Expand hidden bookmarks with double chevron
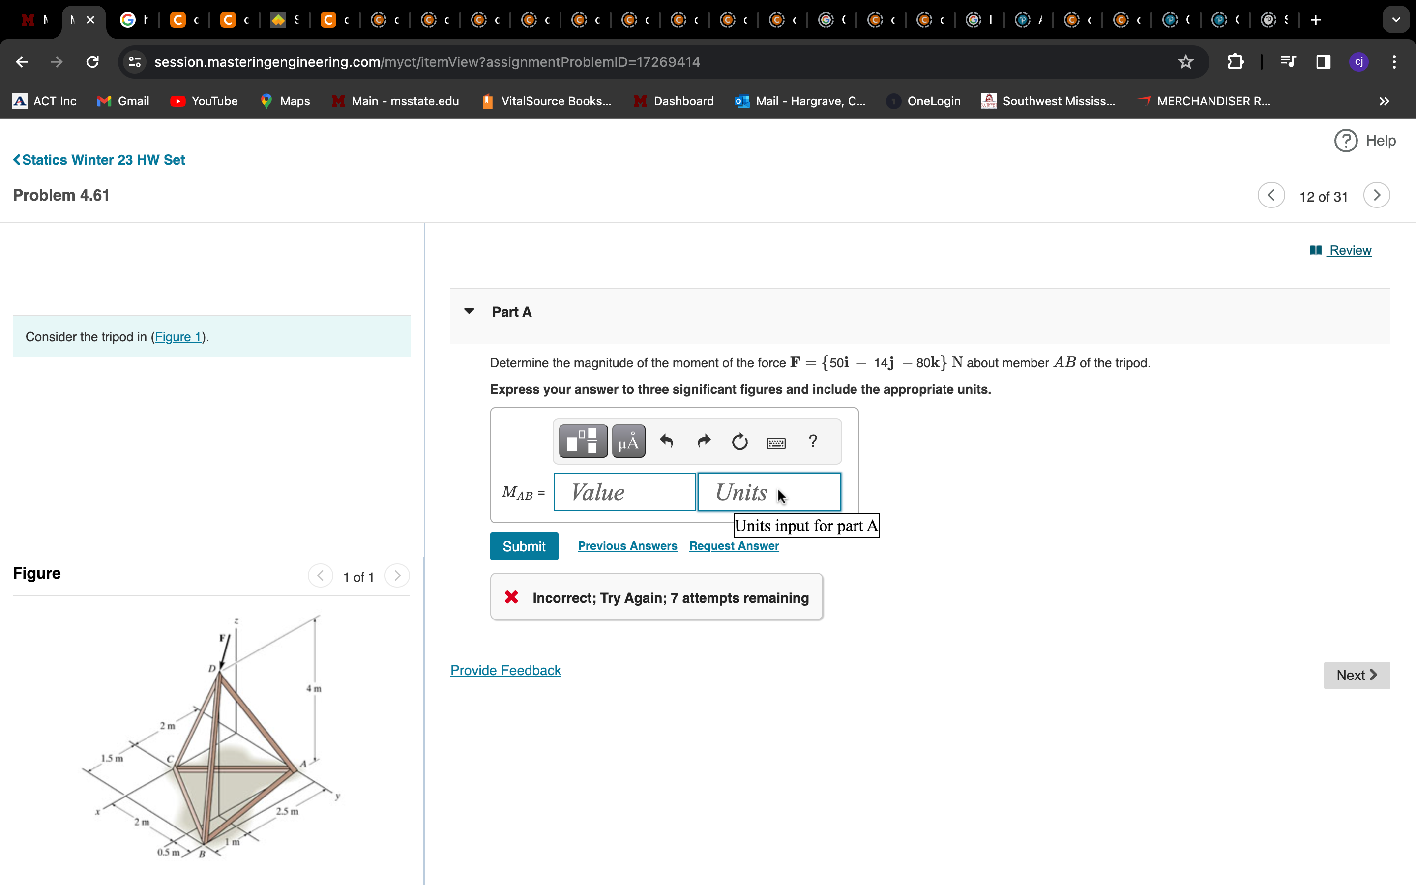This screenshot has height=885, width=1416. tap(1384, 101)
